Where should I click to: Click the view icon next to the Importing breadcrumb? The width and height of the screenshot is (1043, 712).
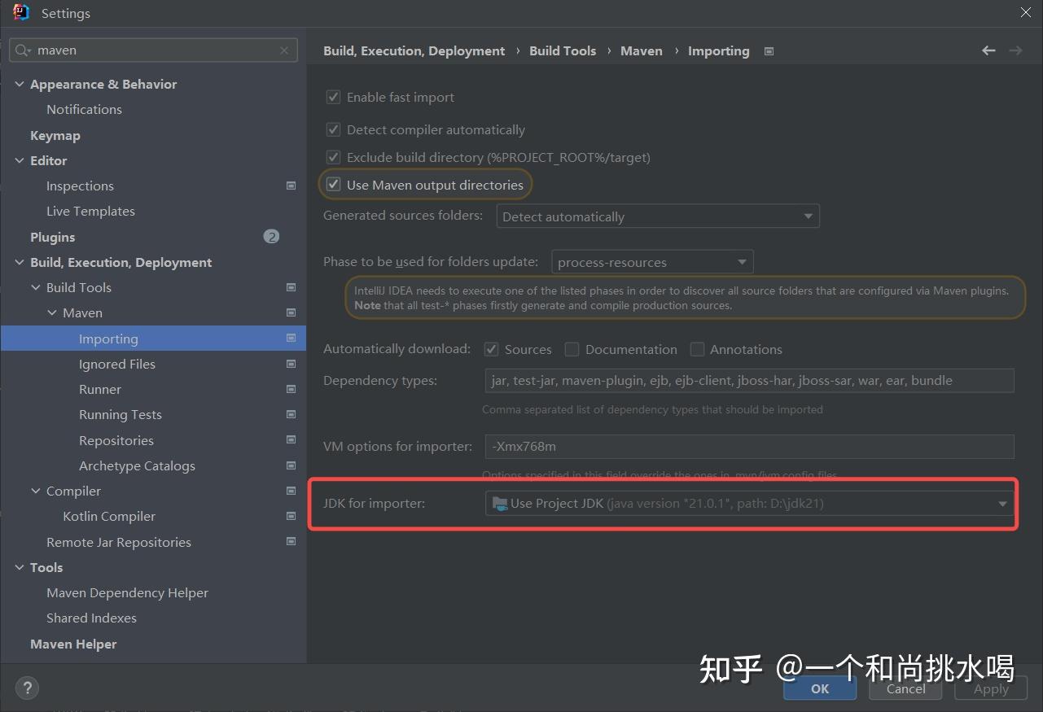(768, 50)
